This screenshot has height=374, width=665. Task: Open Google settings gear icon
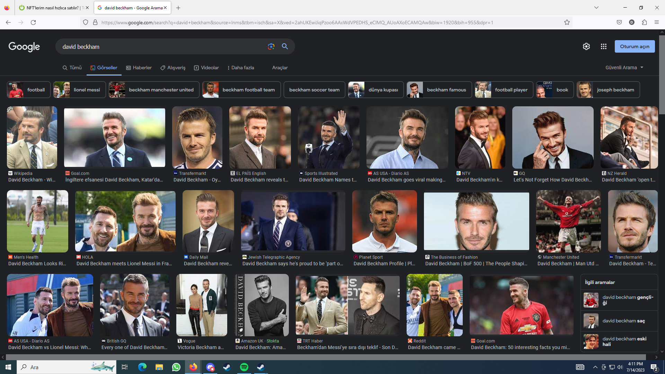coord(586,46)
